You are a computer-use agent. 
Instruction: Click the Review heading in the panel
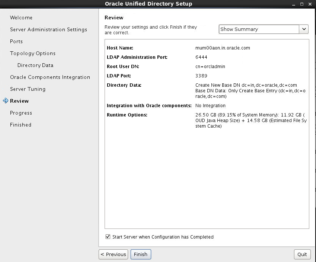click(114, 18)
